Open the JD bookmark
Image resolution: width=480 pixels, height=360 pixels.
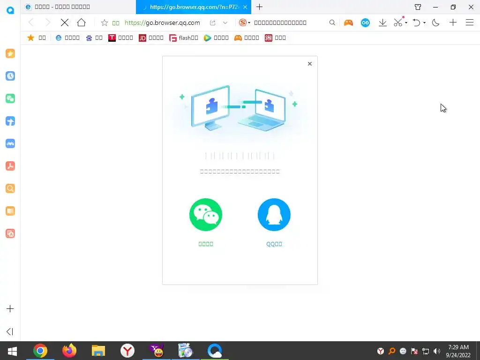tap(151, 37)
